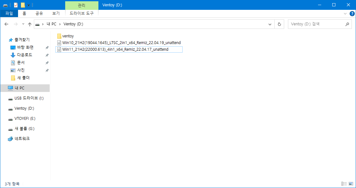Click the pin icon beside 사진
The height and width of the screenshot is (188, 356).
[47, 70]
